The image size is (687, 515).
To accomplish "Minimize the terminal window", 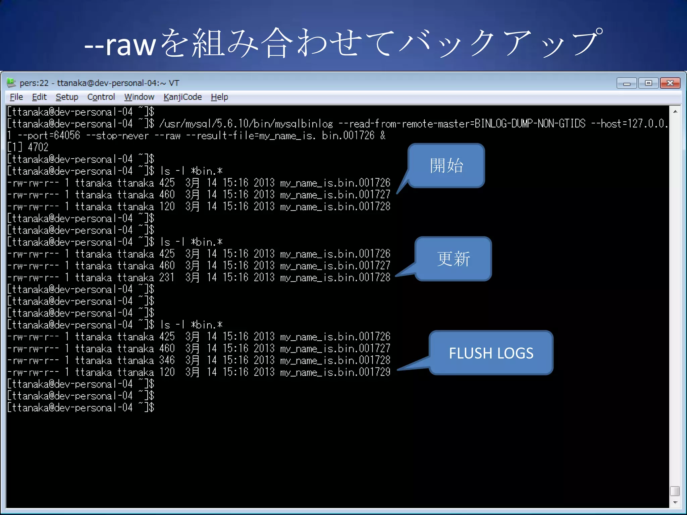I will coord(626,83).
